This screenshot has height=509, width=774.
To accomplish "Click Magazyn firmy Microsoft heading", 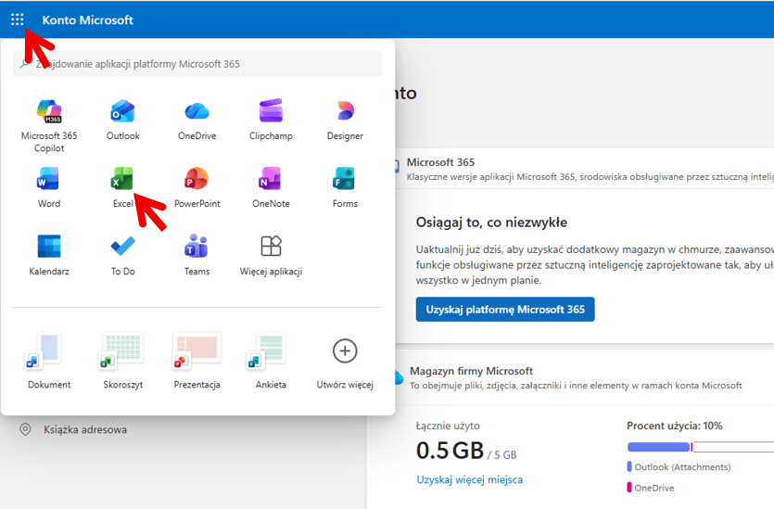I will [471, 371].
